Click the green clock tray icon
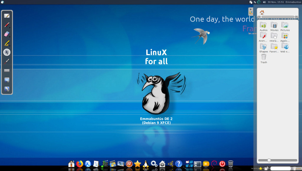Image resolution: width=302 pixels, height=171 pixels. 259,2
